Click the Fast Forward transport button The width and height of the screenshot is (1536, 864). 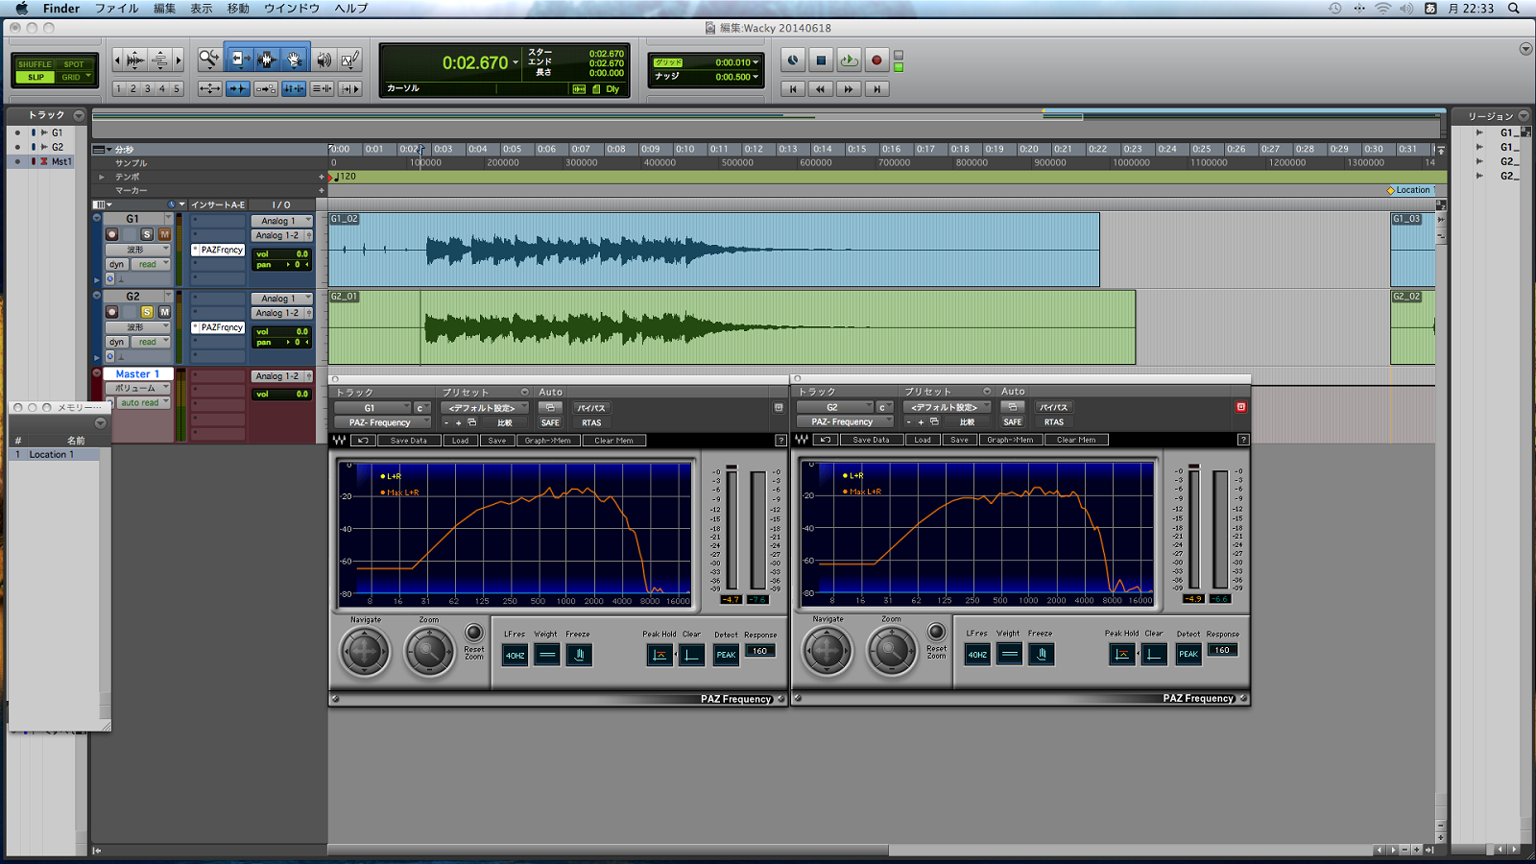849,89
